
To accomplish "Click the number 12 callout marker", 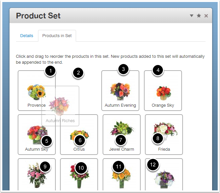I will pos(152,165).
